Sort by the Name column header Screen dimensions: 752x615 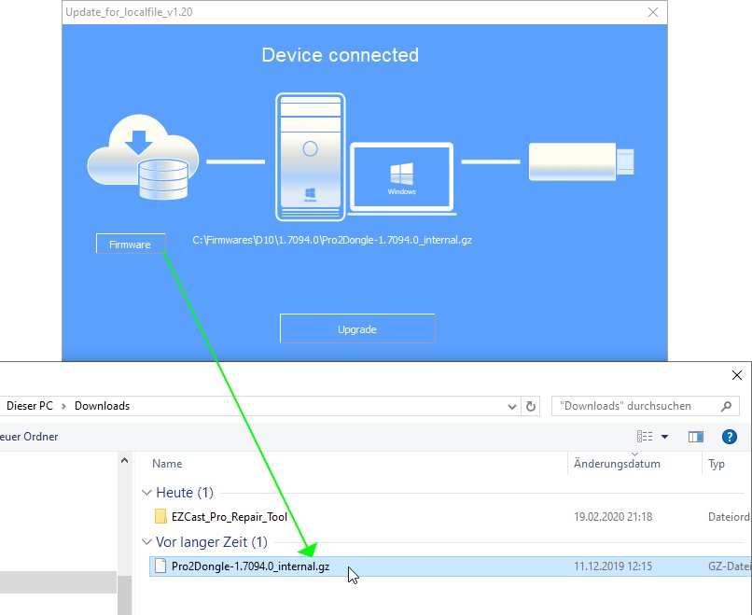(167, 464)
